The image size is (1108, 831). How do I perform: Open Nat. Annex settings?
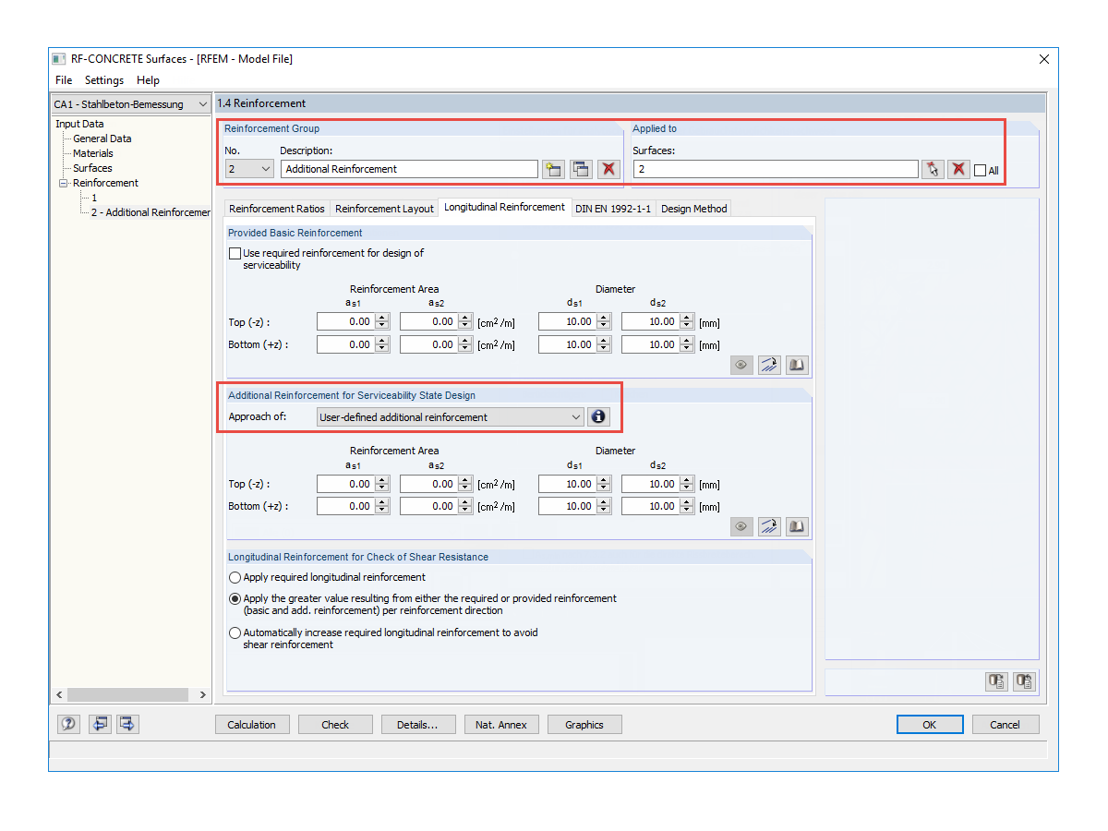[501, 725]
